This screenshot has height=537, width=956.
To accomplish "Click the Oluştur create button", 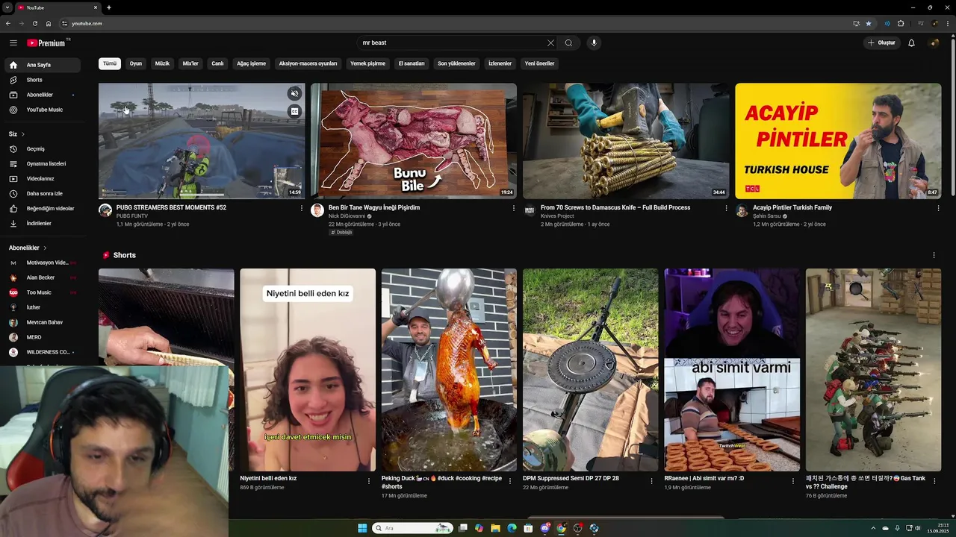I will [x=881, y=43].
